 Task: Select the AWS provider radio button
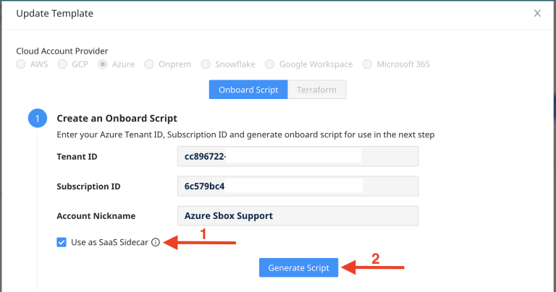20,64
